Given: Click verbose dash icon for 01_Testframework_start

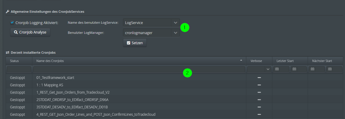Looking at the screenshot, I should click(x=259, y=77).
